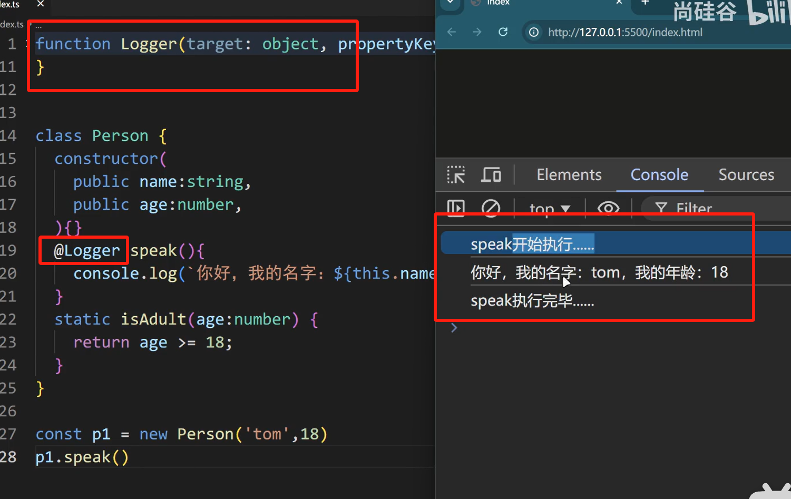Viewport: 791px width, 499px height.
Task: Click 'return age >= 18;' on line 23
Action: click(x=153, y=342)
